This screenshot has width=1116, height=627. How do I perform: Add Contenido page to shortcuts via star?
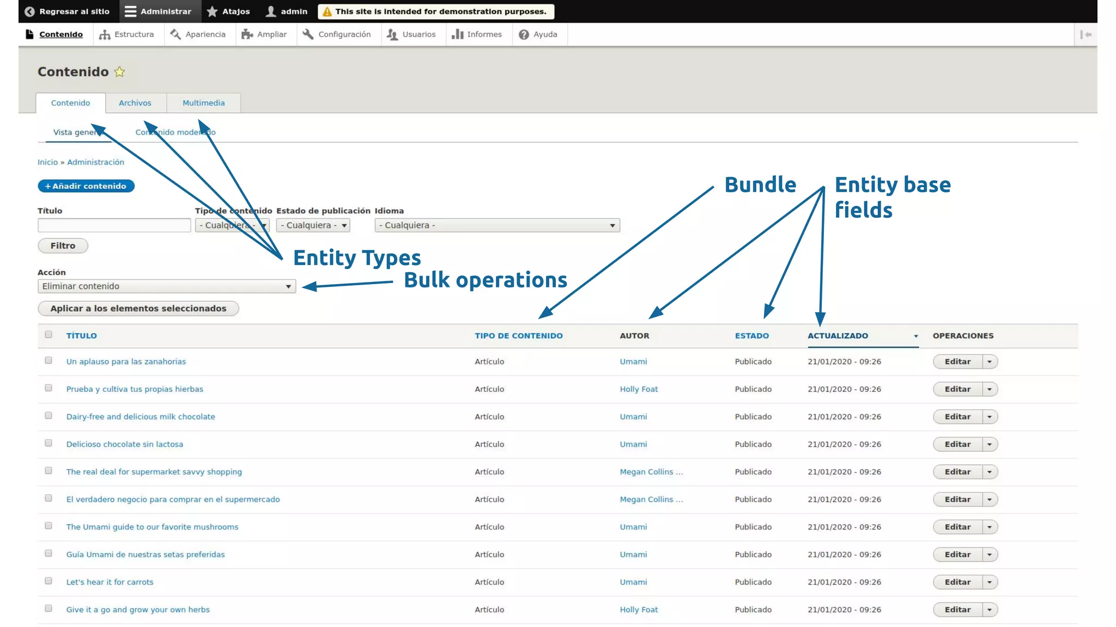[x=119, y=72]
